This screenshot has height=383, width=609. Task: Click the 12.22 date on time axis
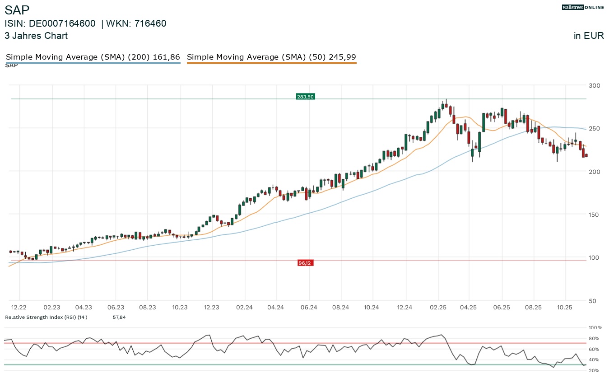point(19,307)
